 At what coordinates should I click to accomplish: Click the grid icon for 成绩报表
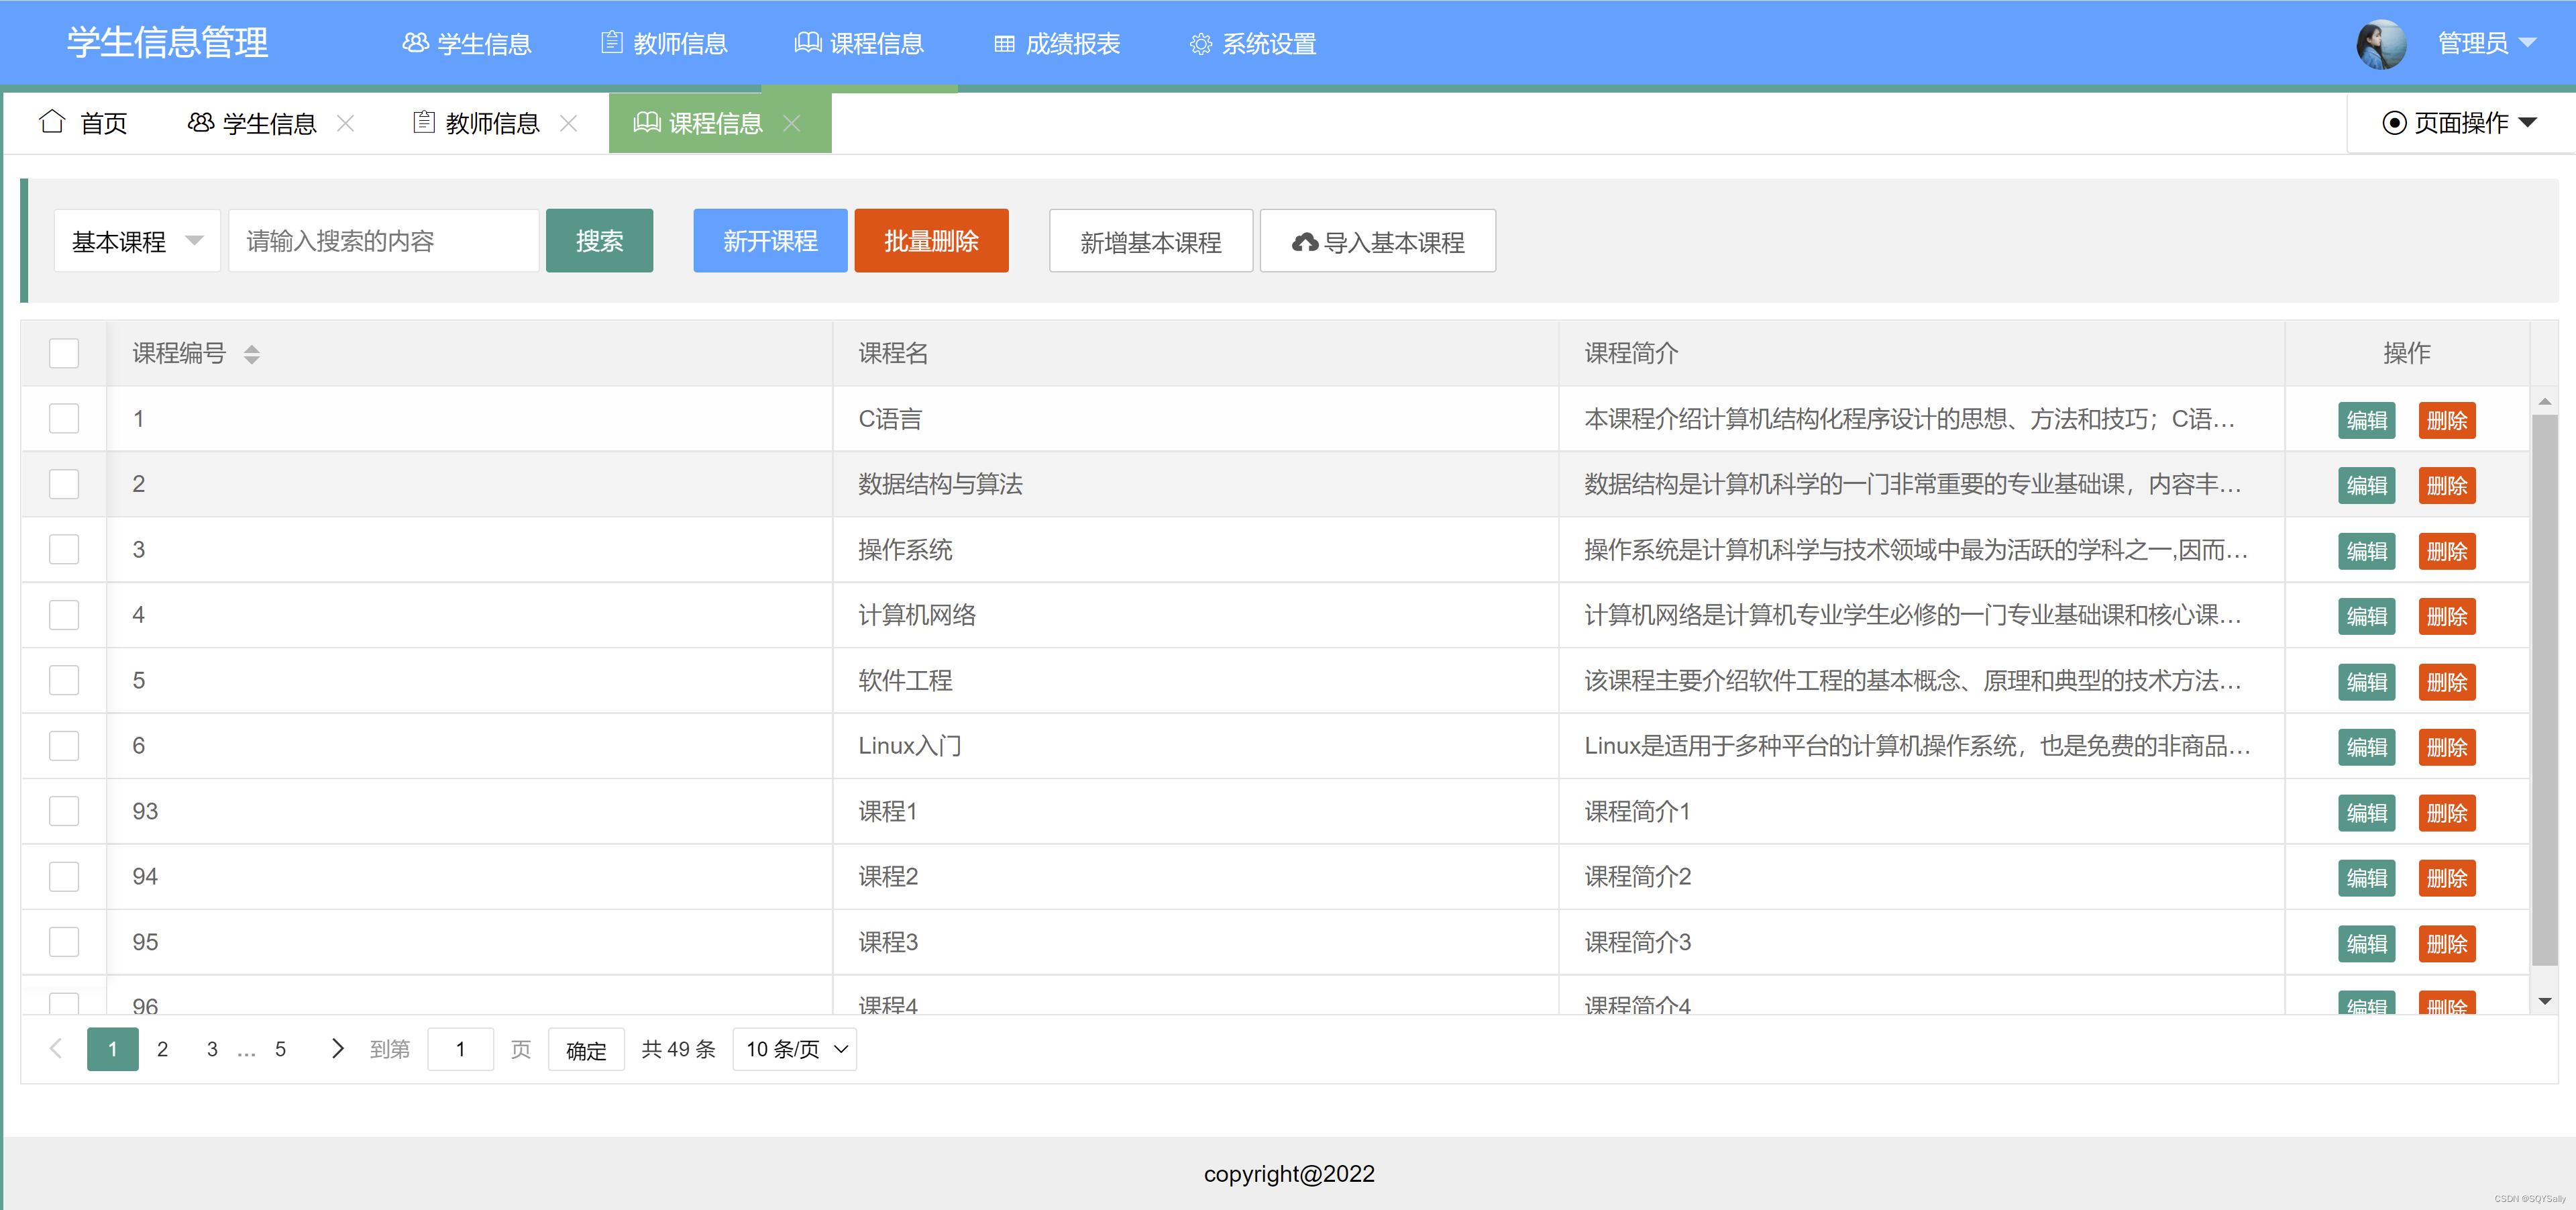pyautogui.click(x=1004, y=44)
